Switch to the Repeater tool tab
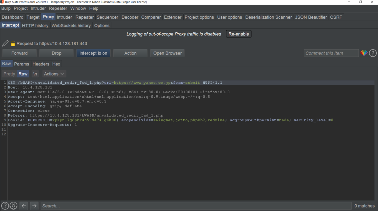Viewport: 378px width, 211px height. tap(85, 17)
